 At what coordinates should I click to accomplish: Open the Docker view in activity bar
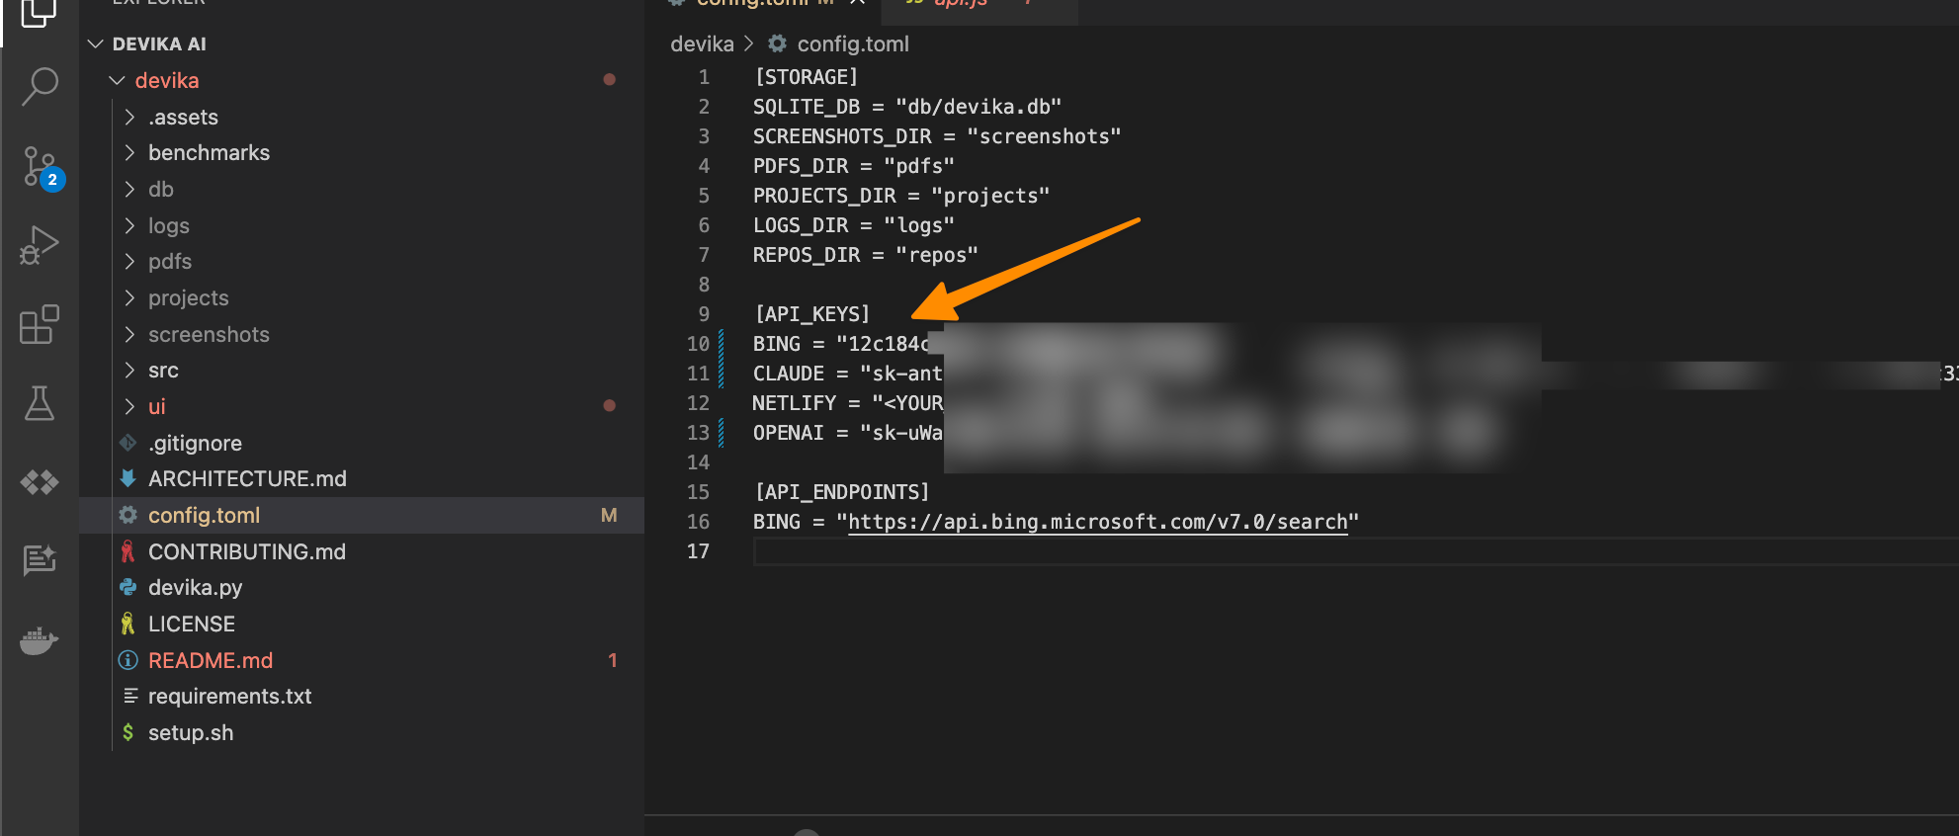click(40, 640)
